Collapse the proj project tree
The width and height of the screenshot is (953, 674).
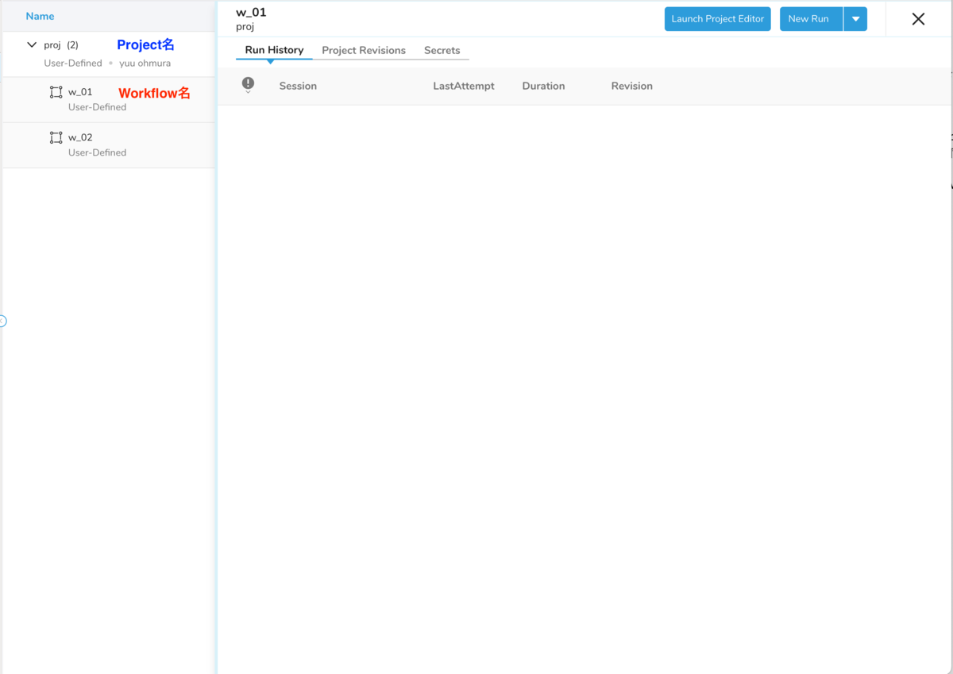point(31,44)
